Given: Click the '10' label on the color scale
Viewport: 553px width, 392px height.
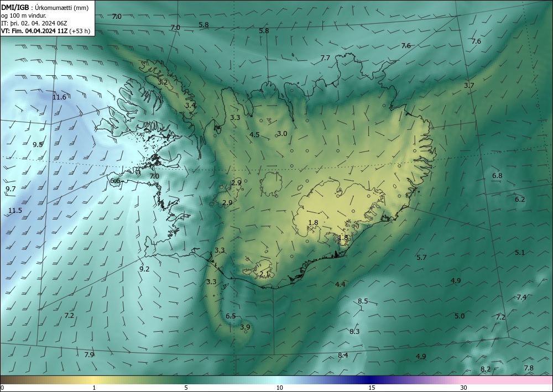Looking at the screenshot, I should tap(280, 388).
